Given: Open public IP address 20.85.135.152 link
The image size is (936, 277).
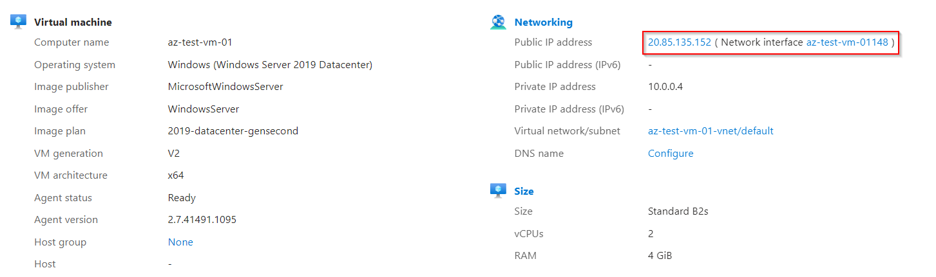Looking at the screenshot, I should [680, 42].
